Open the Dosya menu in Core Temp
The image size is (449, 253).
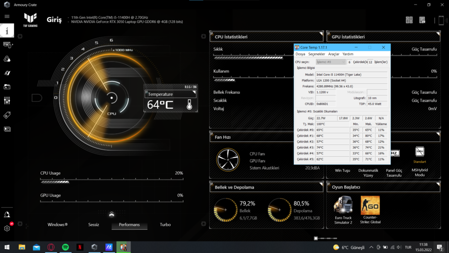(300, 54)
